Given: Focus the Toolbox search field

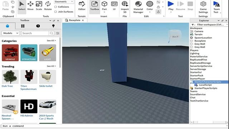Looking at the screenshot, I should click(35, 33).
